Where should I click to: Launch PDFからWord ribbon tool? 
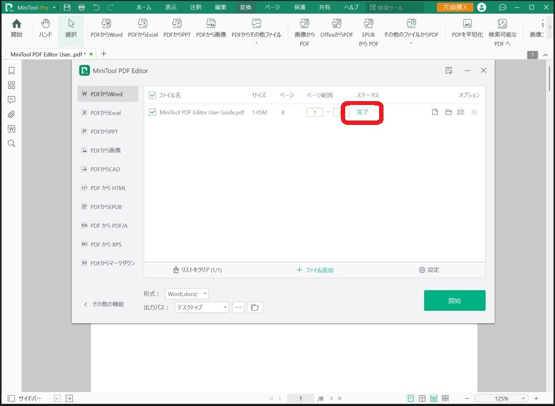point(106,29)
